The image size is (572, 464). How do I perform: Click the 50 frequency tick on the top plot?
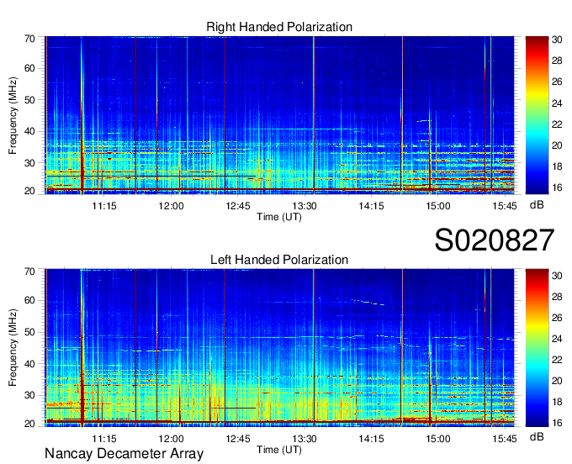click(29, 100)
